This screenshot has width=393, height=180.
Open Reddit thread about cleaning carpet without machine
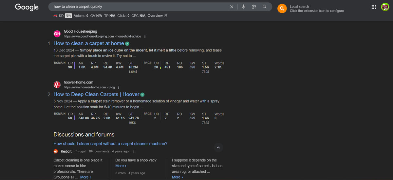pos(110,143)
